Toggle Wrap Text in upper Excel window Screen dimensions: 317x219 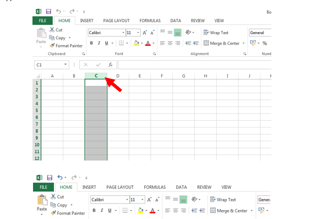coord(216,33)
